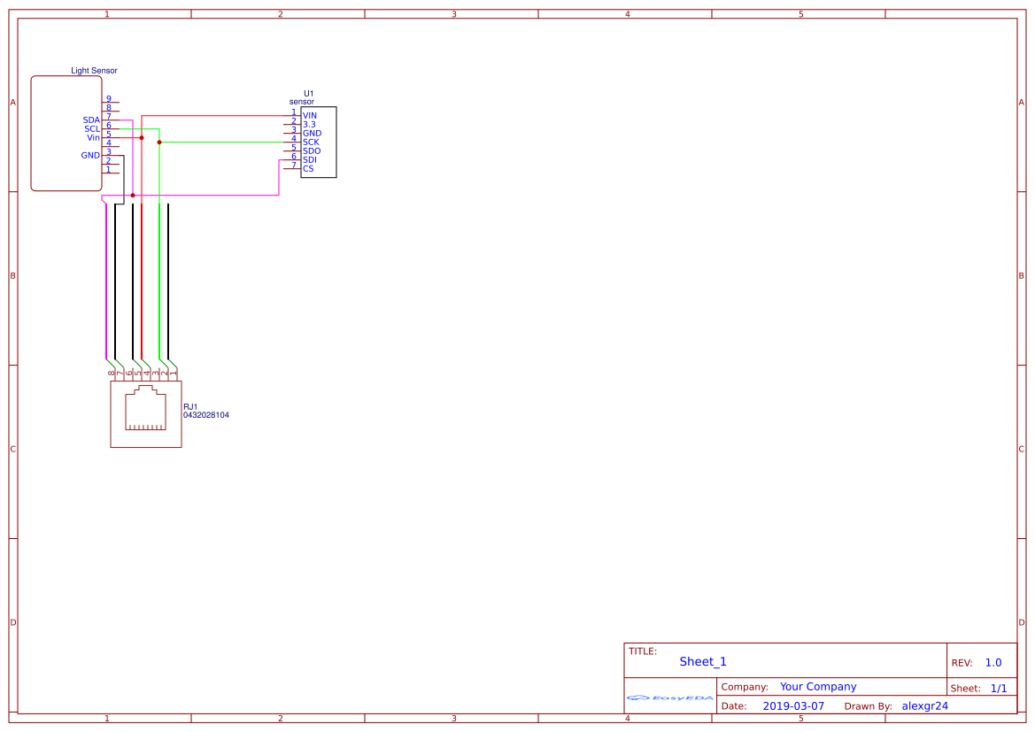Click the drawn-by name alexgr24

point(923,705)
